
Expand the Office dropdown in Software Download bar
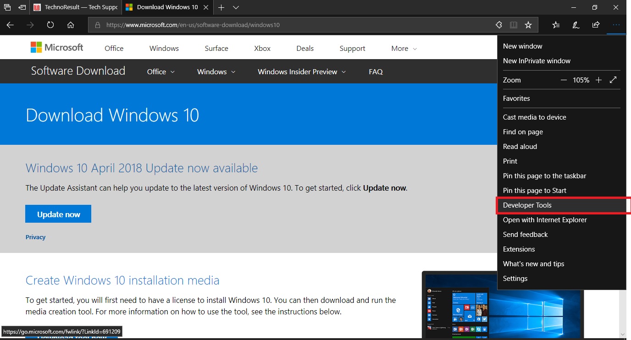tap(160, 71)
